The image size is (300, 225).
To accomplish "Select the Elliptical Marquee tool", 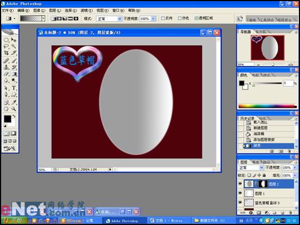I will (x=7, y=40).
